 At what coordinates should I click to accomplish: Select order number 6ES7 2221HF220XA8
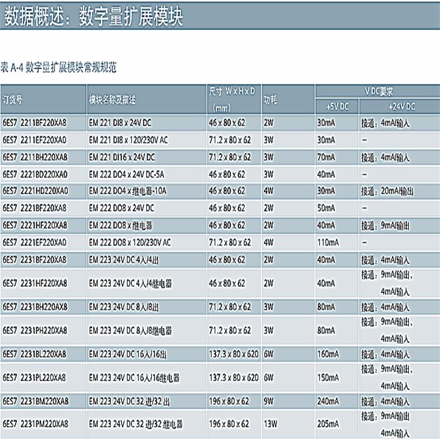coord(35,225)
